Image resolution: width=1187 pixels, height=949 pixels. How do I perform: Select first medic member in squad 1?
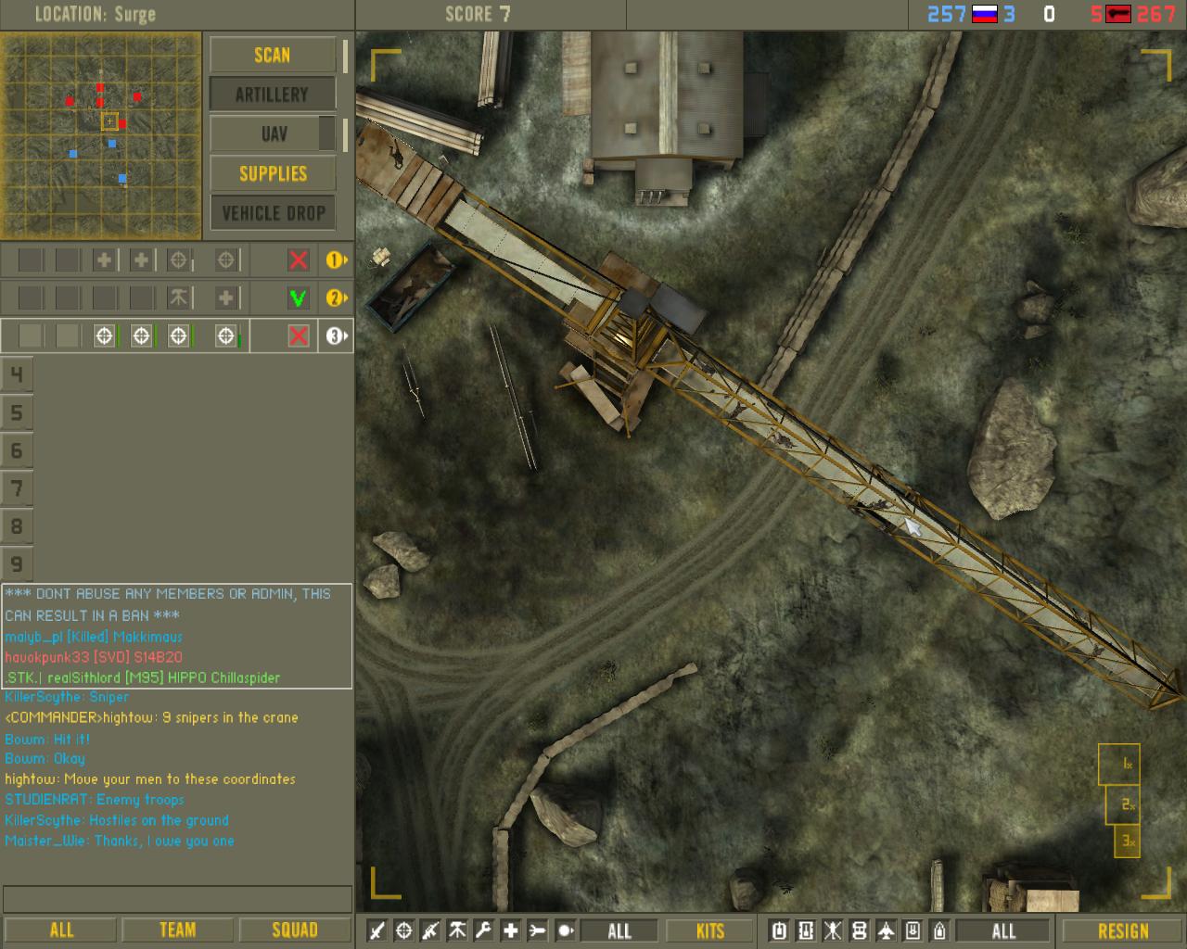[104, 260]
